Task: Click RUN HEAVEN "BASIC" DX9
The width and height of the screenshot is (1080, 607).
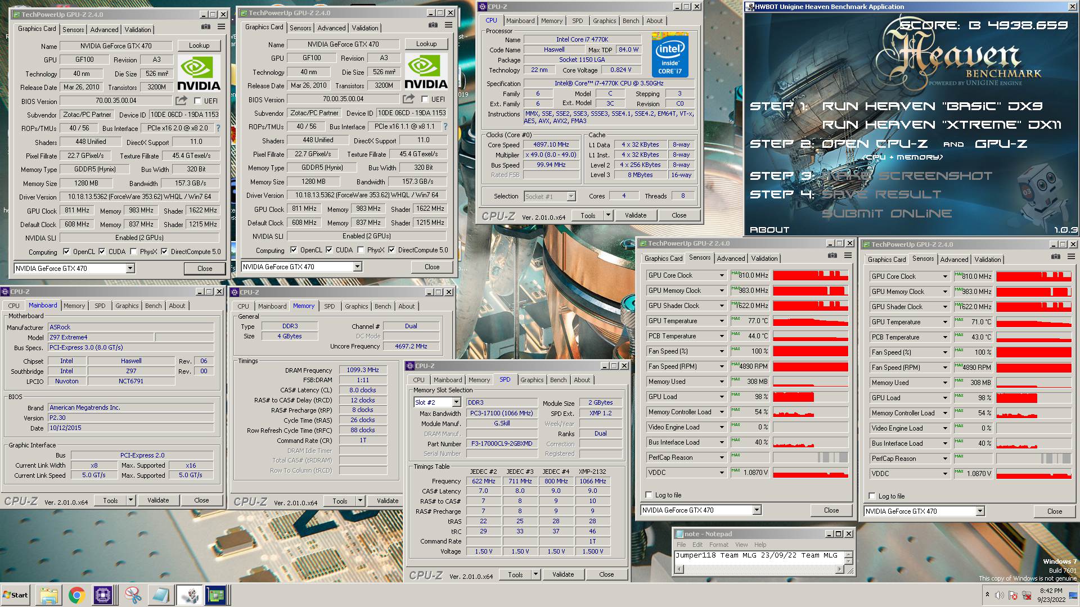Action: (933, 106)
